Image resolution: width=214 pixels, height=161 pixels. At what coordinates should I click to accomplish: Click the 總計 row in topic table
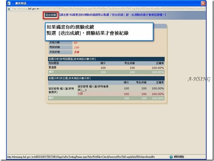tap(106, 98)
